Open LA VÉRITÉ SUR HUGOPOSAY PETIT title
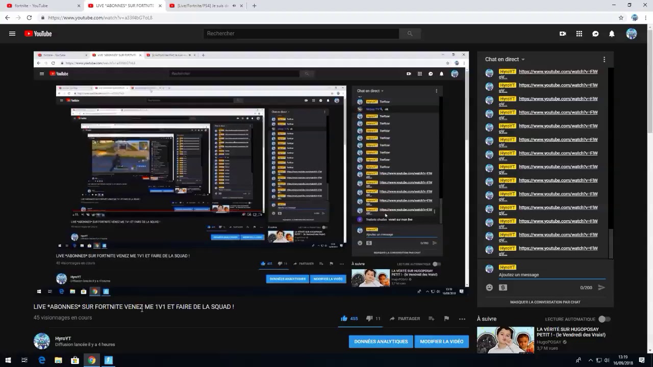This screenshot has height=367, width=653. tap(571, 332)
